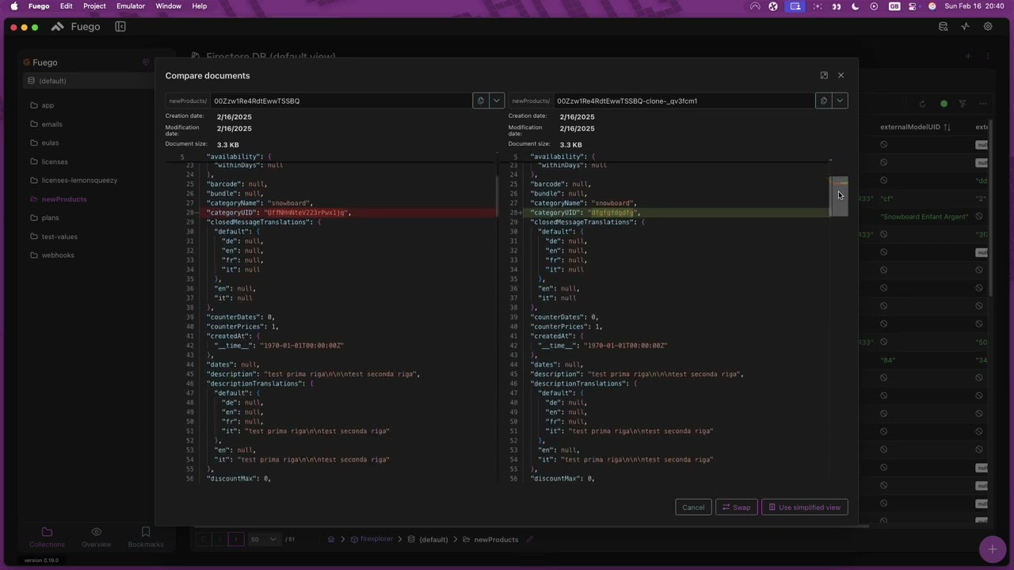Open the right document's dropdown chevron

coord(840,101)
